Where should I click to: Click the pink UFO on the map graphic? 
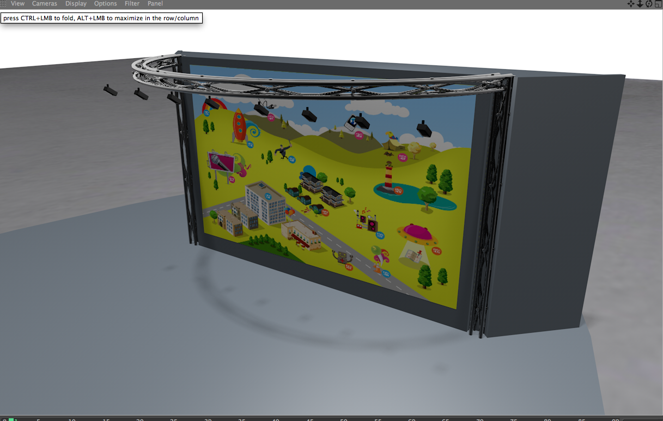pyautogui.click(x=417, y=233)
